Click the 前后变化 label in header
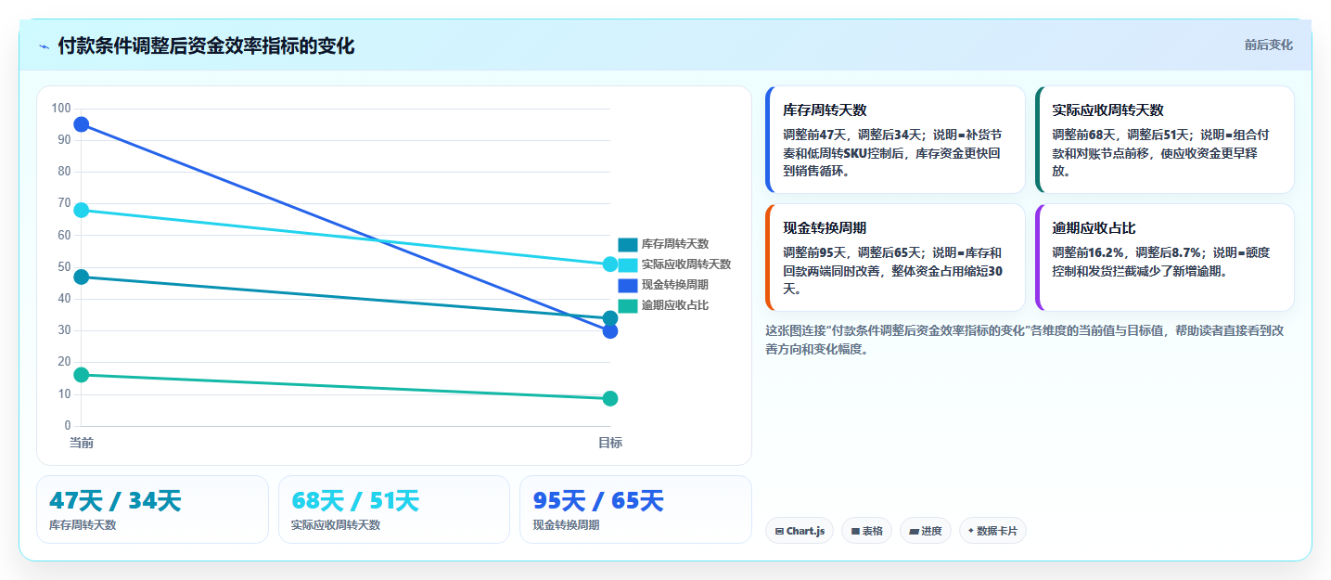 [x=1268, y=45]
